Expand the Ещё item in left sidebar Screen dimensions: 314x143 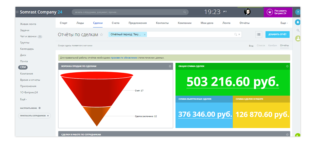(x=23, y=99)
